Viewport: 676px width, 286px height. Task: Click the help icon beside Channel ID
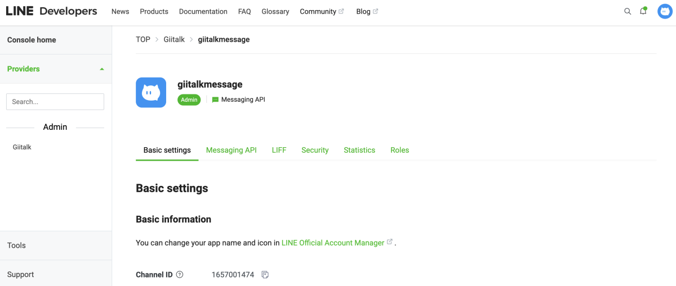(180, 275)
